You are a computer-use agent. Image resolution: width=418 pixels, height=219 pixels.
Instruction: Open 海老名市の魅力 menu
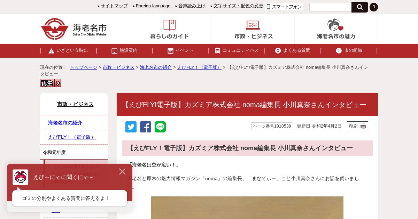point(336,29)
